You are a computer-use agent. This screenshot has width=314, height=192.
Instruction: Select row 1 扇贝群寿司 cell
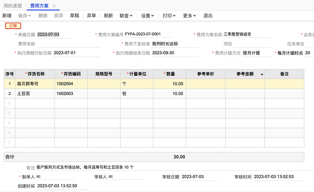pos(35,83)
